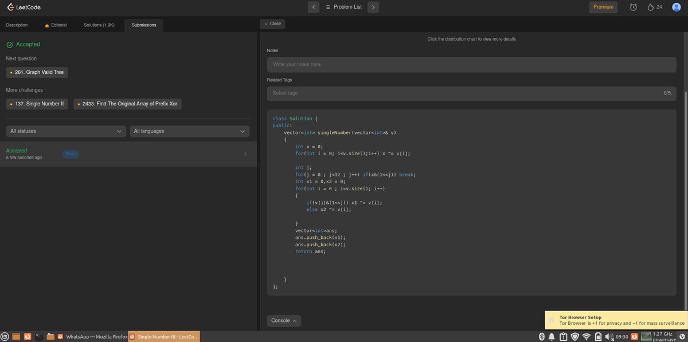688x342 pixels.
Task: Open the Solutions (1.9K) tab
Action: point(99,25)
